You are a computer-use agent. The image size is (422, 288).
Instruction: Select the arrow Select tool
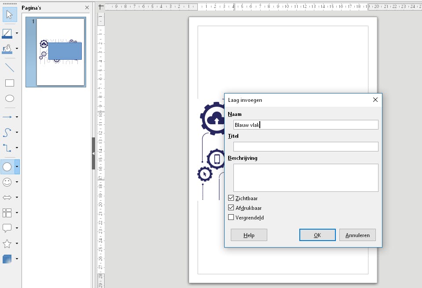pyautogui.click(x=10, y=14)
